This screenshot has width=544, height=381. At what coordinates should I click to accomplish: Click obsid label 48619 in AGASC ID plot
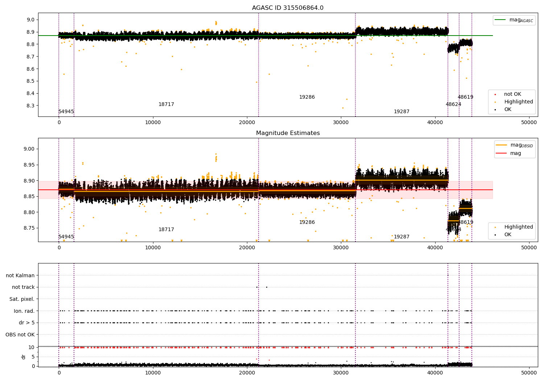point(465,97)
